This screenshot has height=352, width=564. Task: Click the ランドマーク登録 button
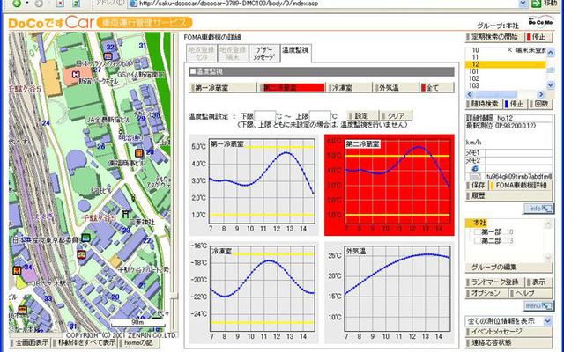(x=495, y=282)
